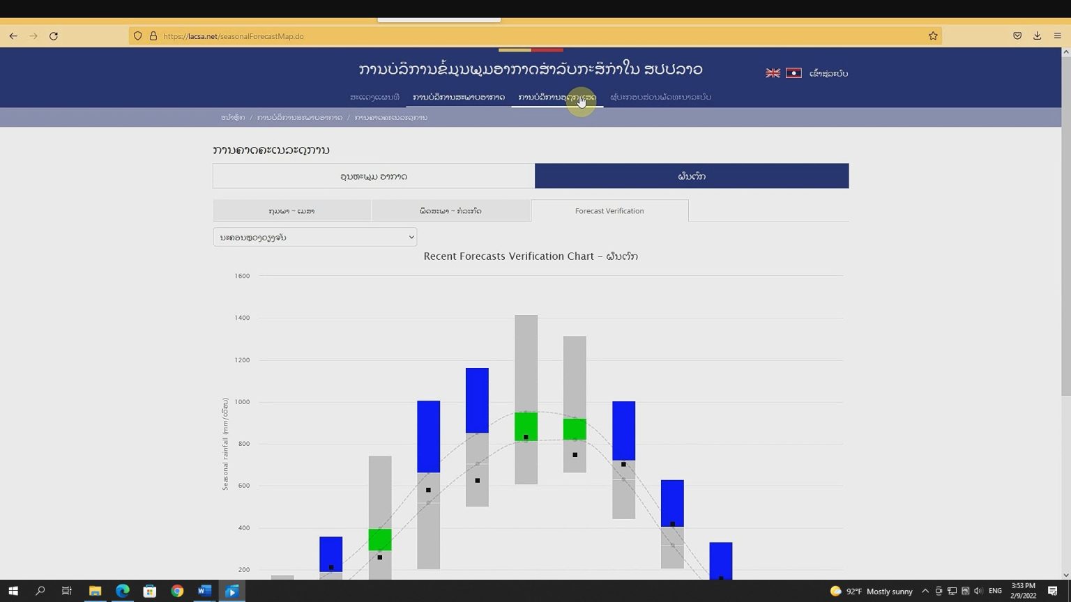Click the page's vertical scrollbar thumb
The width and height of the screenshot is (1071, 602).
(1065, 226)
